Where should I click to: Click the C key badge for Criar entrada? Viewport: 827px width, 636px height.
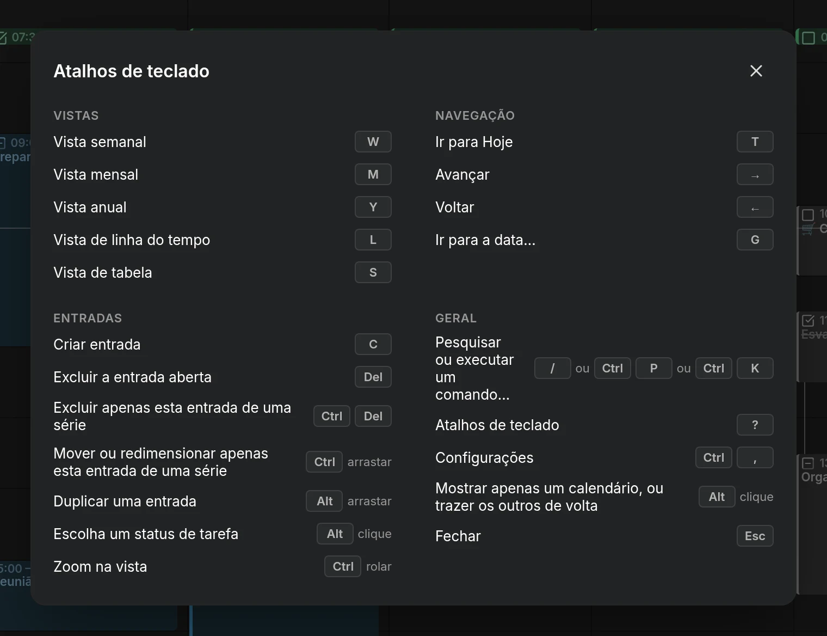(373, 344)
